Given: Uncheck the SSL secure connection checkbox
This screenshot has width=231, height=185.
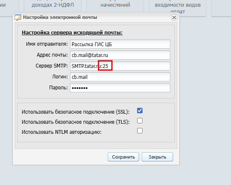Looking at the screenshot, I should click(140, 111).
